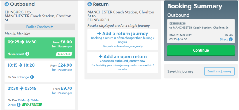Click the Direct link in Booking Summary
The width and height of the screenshot is (239, 110).
click(224, 39)
